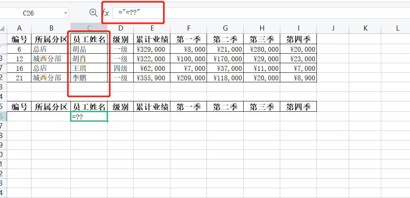Screen dimensions: 410x198
Task: Select column L header
Action: (x=396, y=28)
